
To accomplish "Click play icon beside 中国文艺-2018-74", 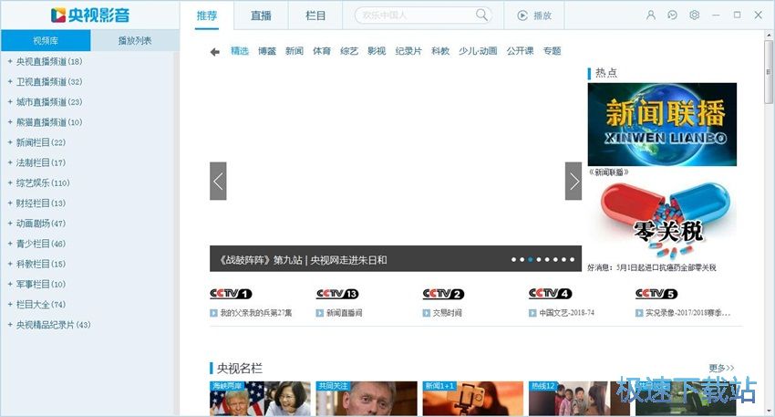I will tap(532, 313).
